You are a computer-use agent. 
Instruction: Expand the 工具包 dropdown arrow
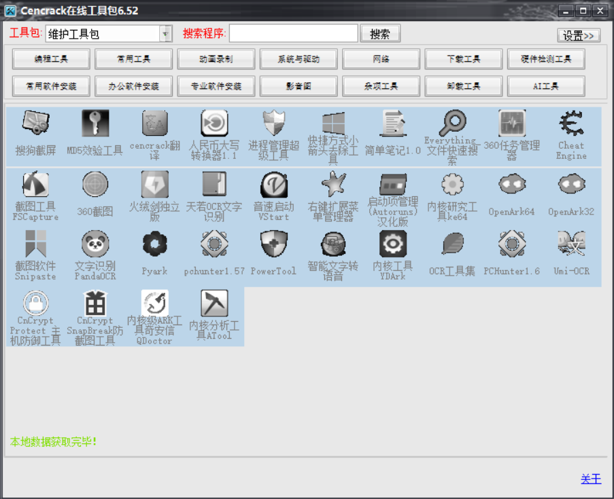point(166,34)
